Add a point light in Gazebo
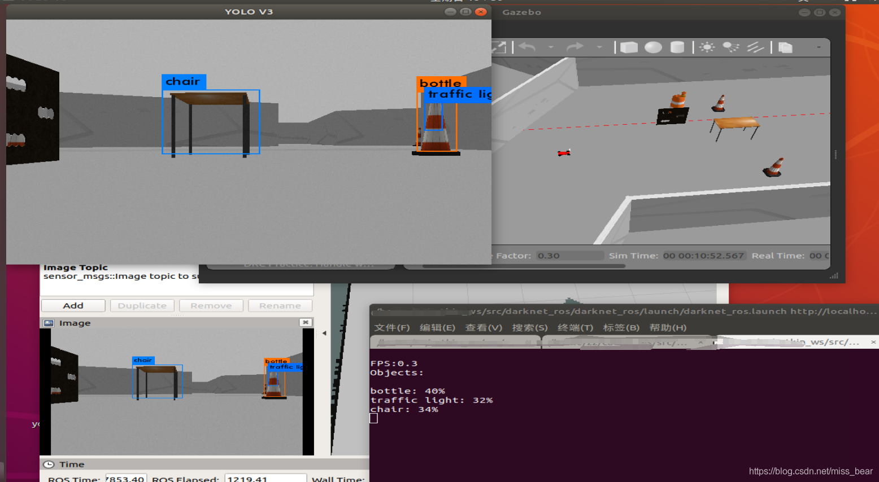Screen dimensions: 879x482 coord(707,47)
